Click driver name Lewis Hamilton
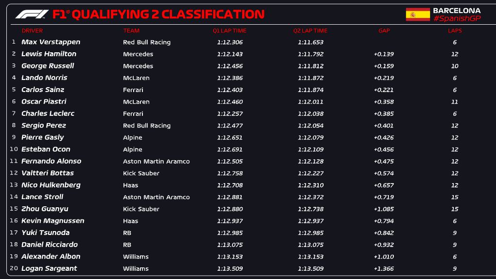The height and width of the screenshot is (279, 496). 49,54
